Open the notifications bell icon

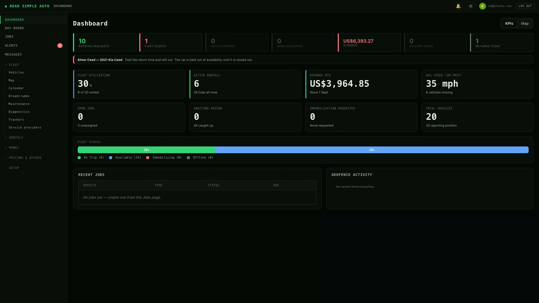pyautogui.click(x=458, y=6)
